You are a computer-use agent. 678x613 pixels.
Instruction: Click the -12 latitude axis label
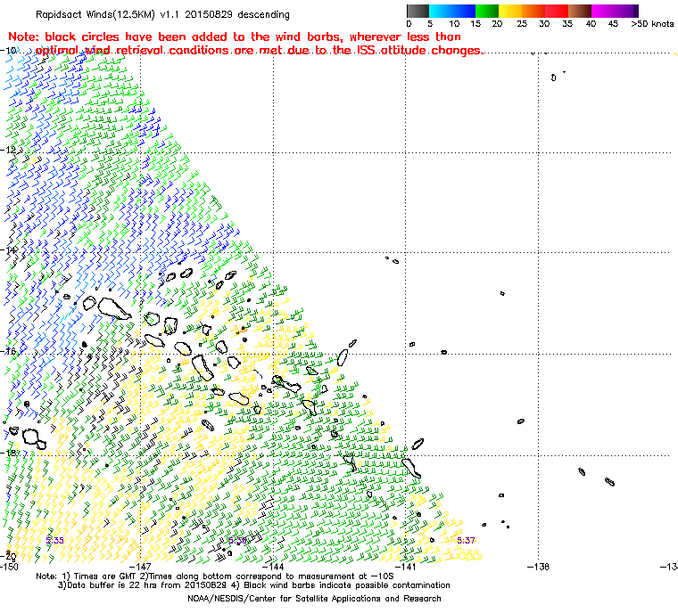[x=8, y=150]
